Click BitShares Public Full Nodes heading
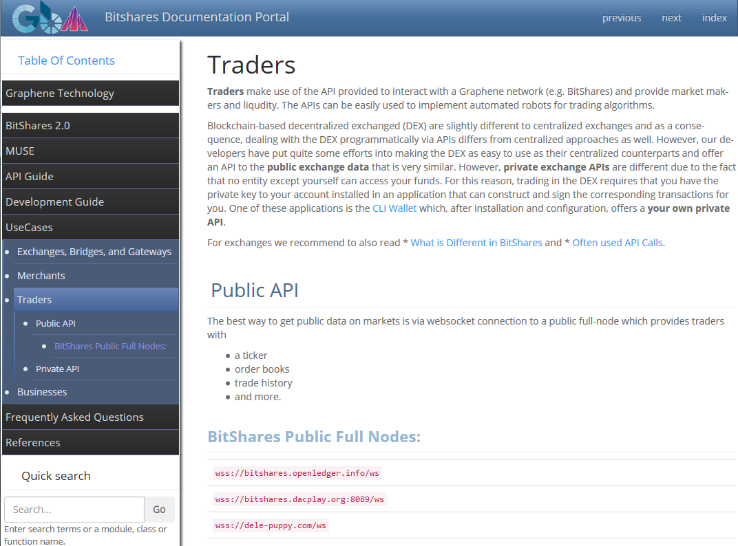The image size is (738, 546). pos(314,437)
